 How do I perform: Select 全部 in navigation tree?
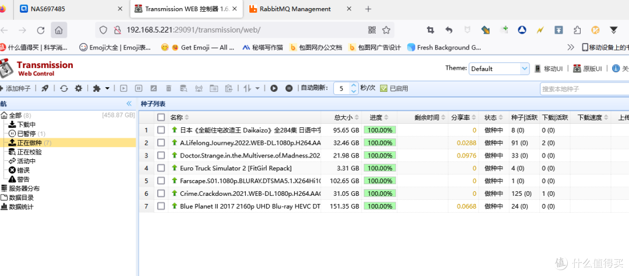click(x=16, y=116)
